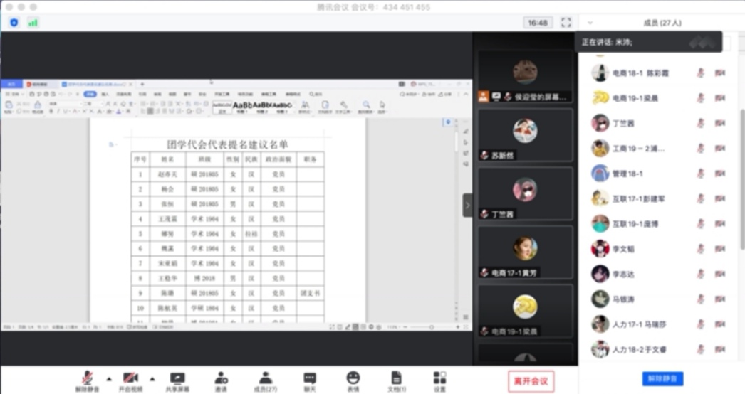
Task: Click blue 解除静音 button in member panel
Action: (663, 378)
